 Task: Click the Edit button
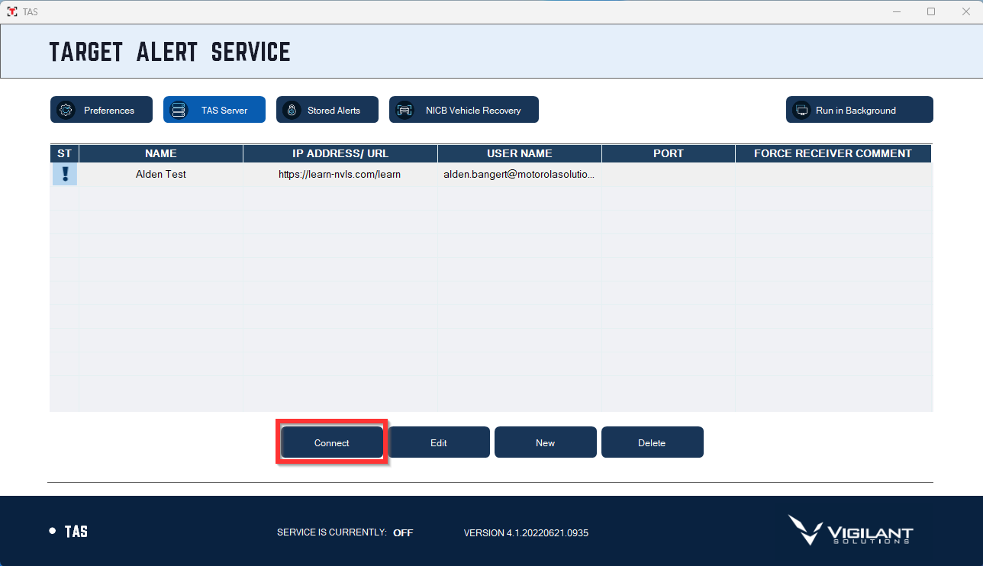[439, 442]
